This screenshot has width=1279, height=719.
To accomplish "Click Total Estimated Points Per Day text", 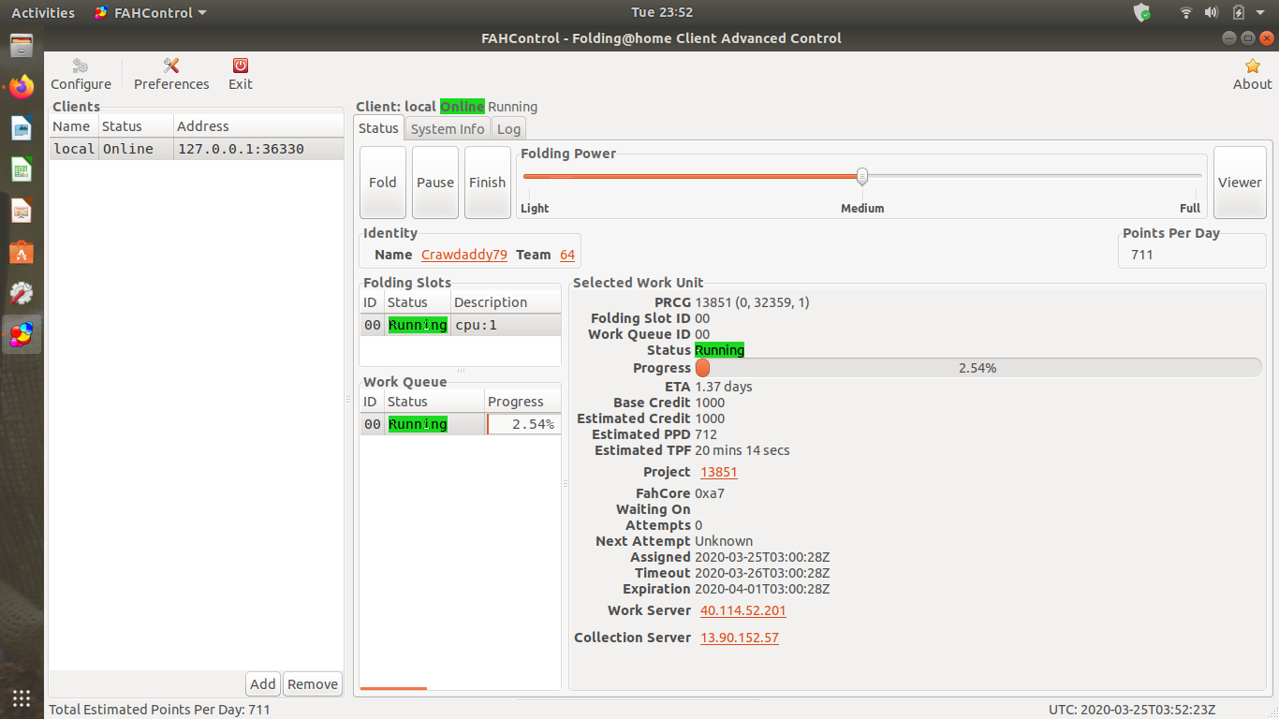I will tap(159, 710).
